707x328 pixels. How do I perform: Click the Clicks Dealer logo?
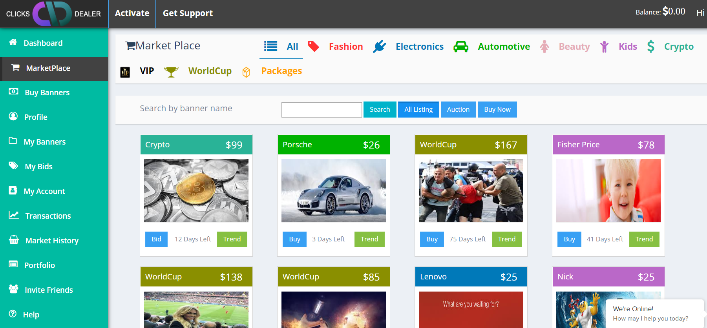coord(54,14)
